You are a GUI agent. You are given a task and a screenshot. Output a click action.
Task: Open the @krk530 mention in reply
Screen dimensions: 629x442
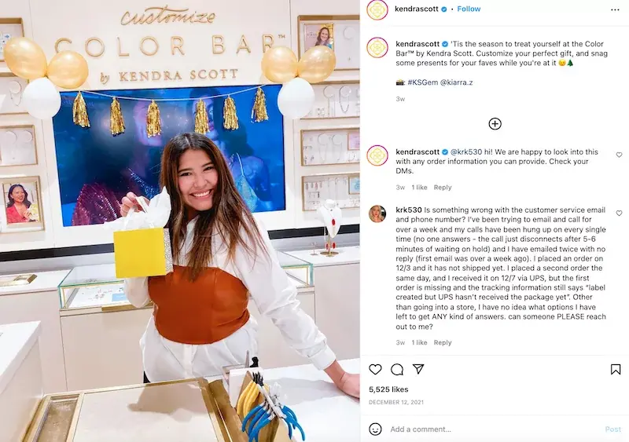coord(466,152)
